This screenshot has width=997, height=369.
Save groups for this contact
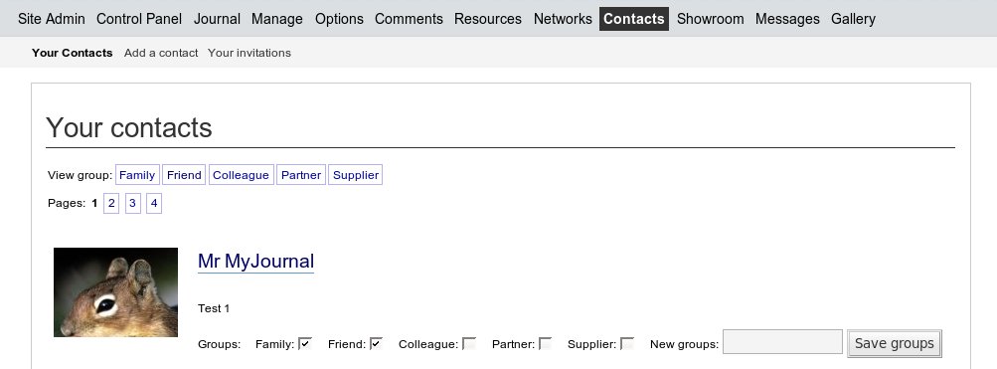pyautogui.click(x=894, y=343)
